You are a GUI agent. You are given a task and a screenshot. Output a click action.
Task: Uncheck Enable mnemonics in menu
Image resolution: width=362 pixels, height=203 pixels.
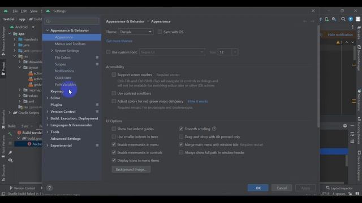coord(114,144)
